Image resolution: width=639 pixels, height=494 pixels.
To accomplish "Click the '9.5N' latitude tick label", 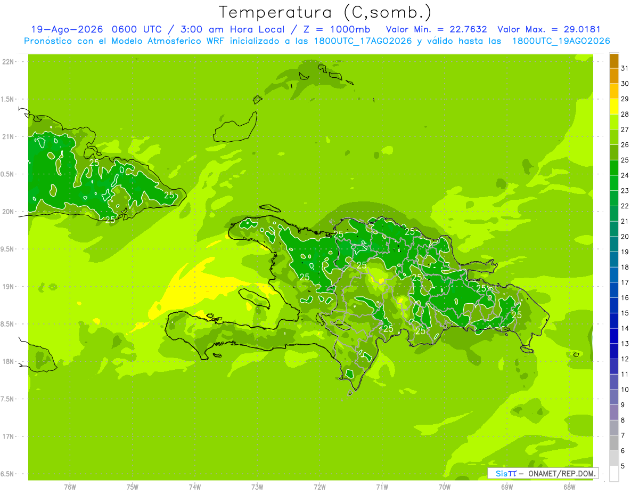I will [7, 249].
